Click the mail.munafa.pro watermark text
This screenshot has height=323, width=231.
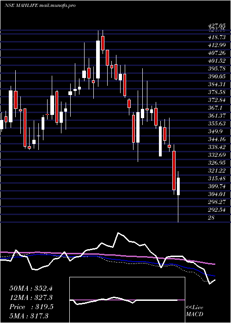(x=57, y=6)
